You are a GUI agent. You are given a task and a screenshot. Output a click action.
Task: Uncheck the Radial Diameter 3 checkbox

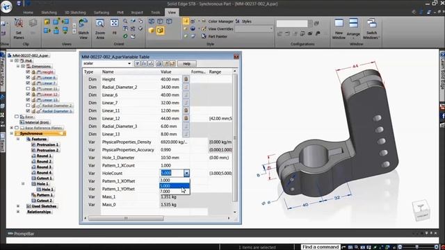pyautogui.click(x=28, y=111)
